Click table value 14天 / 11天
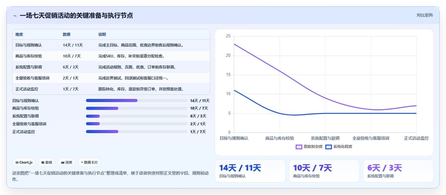The width and height of the screenshot is (446, 195). pos(73,45)
